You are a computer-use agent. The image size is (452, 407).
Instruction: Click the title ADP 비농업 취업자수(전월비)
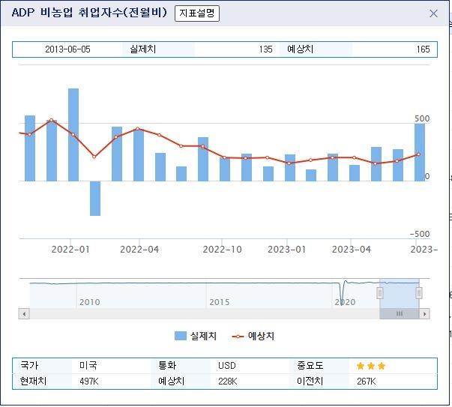pos(89,13)
